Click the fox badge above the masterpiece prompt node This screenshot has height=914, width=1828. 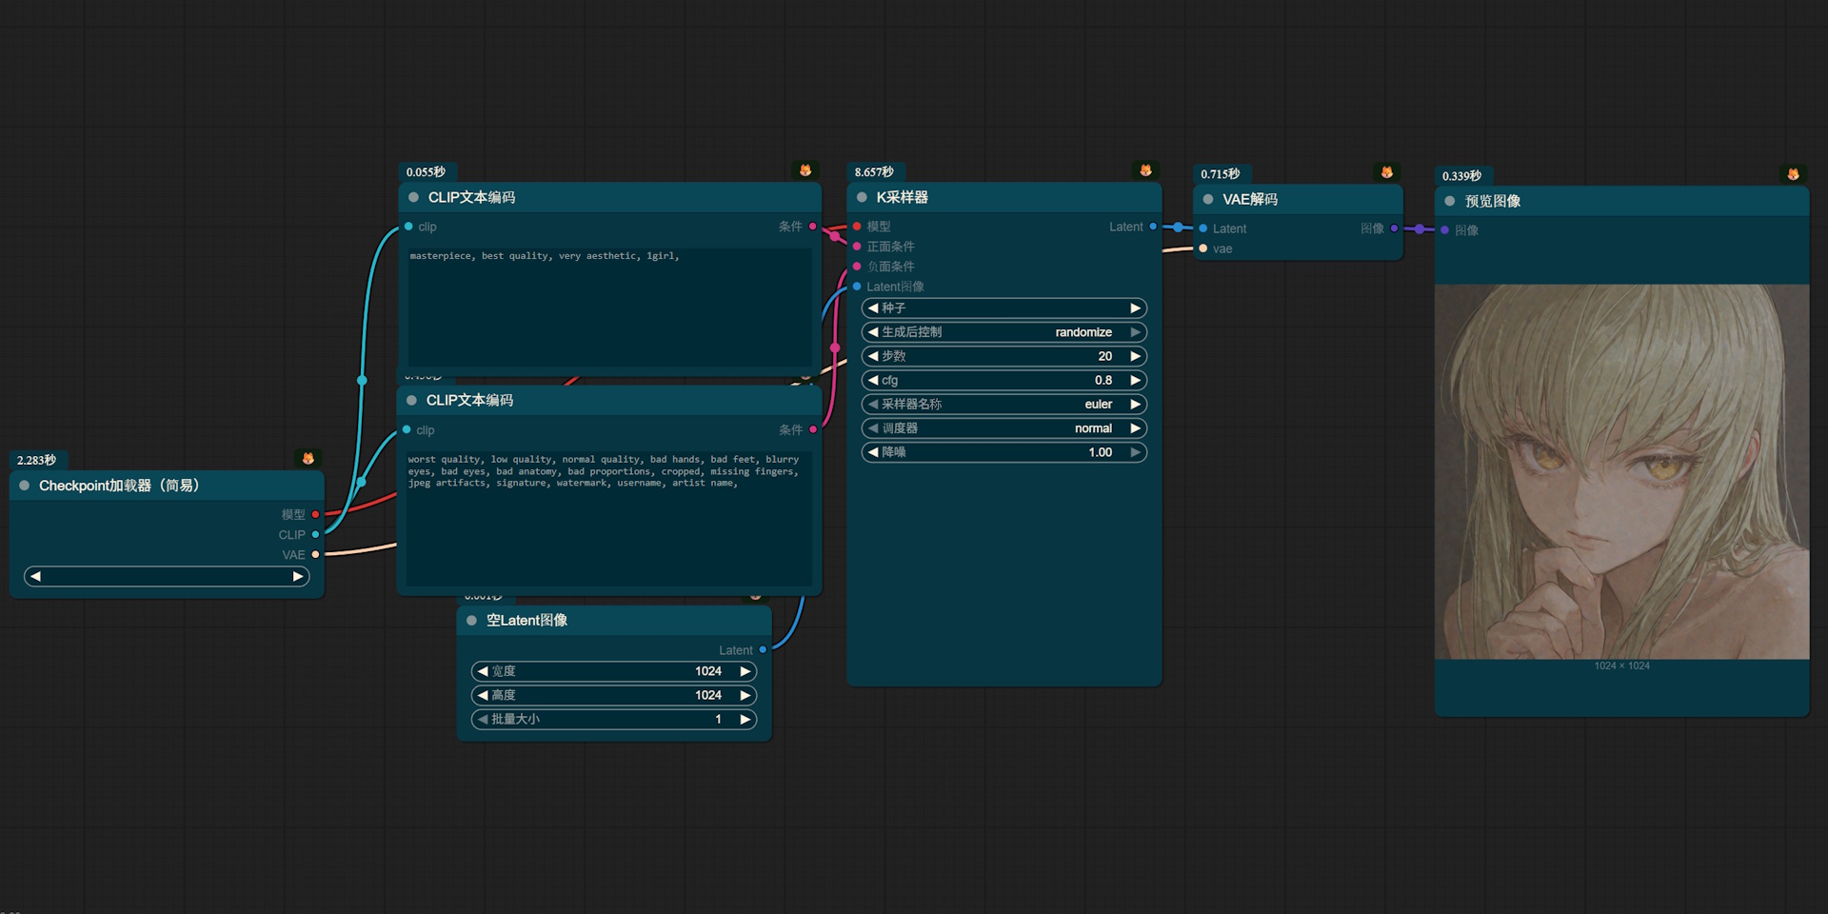coord(805,170)
